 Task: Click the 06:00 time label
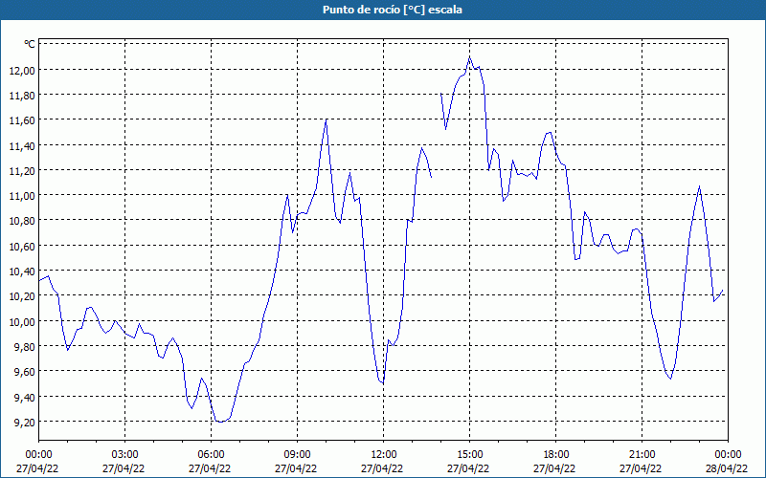(x=211, y=455)
